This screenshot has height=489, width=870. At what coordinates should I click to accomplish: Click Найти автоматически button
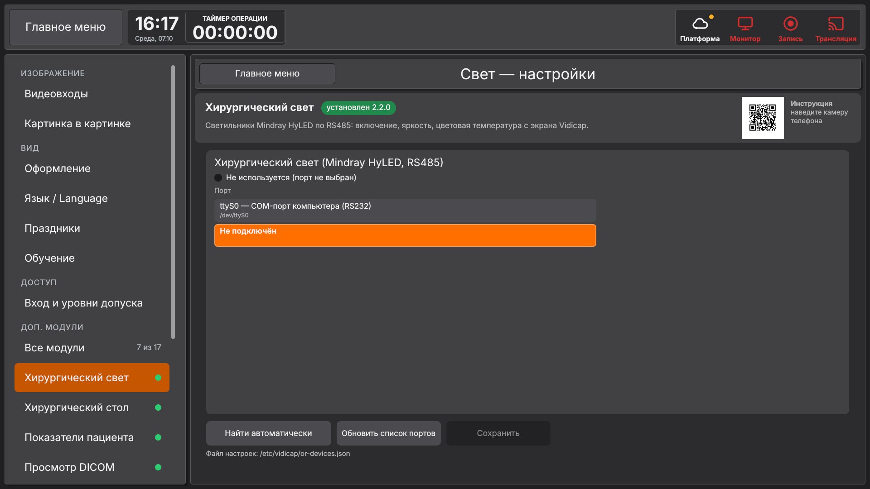point(268,433)
